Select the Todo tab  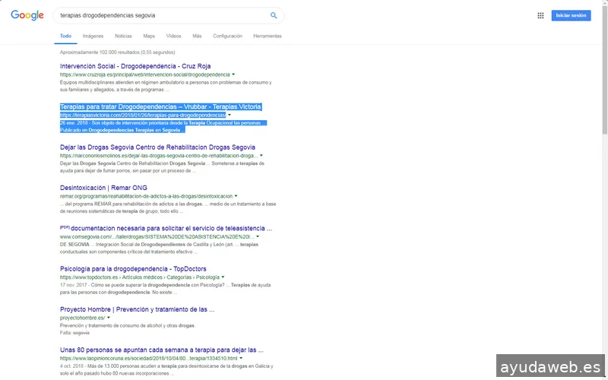point(65,36)
